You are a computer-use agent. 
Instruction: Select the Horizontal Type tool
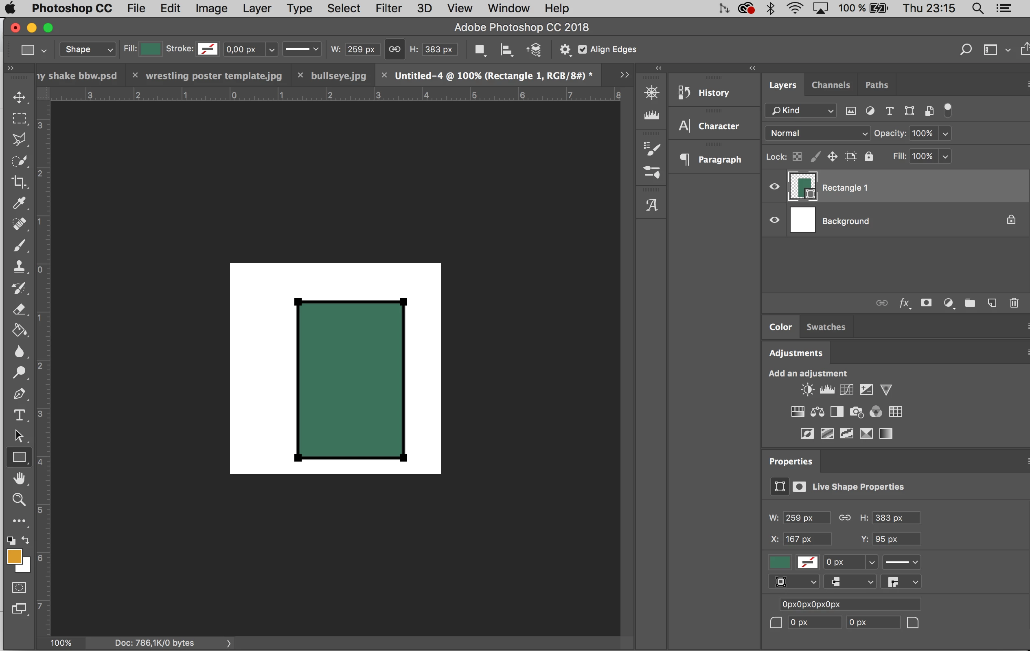(x=19, y=415)
